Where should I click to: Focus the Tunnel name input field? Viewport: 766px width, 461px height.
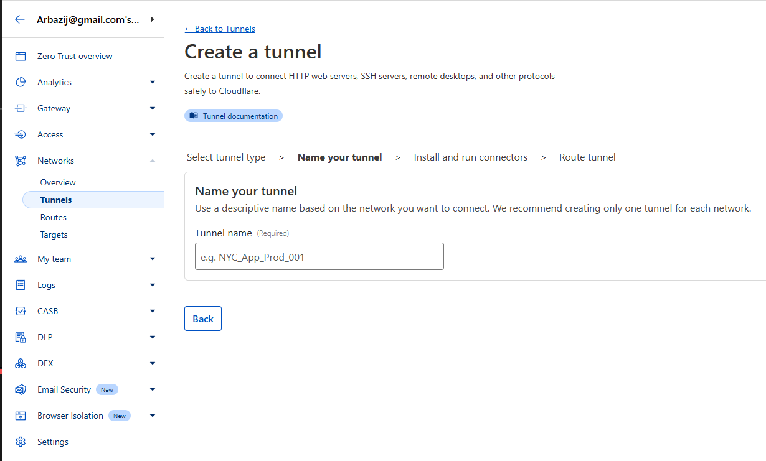pyautogui.click(x=319, y=256)
